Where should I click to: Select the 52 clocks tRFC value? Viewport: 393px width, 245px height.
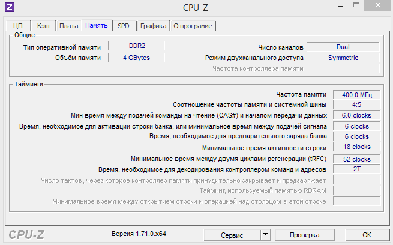pos(357,159)
